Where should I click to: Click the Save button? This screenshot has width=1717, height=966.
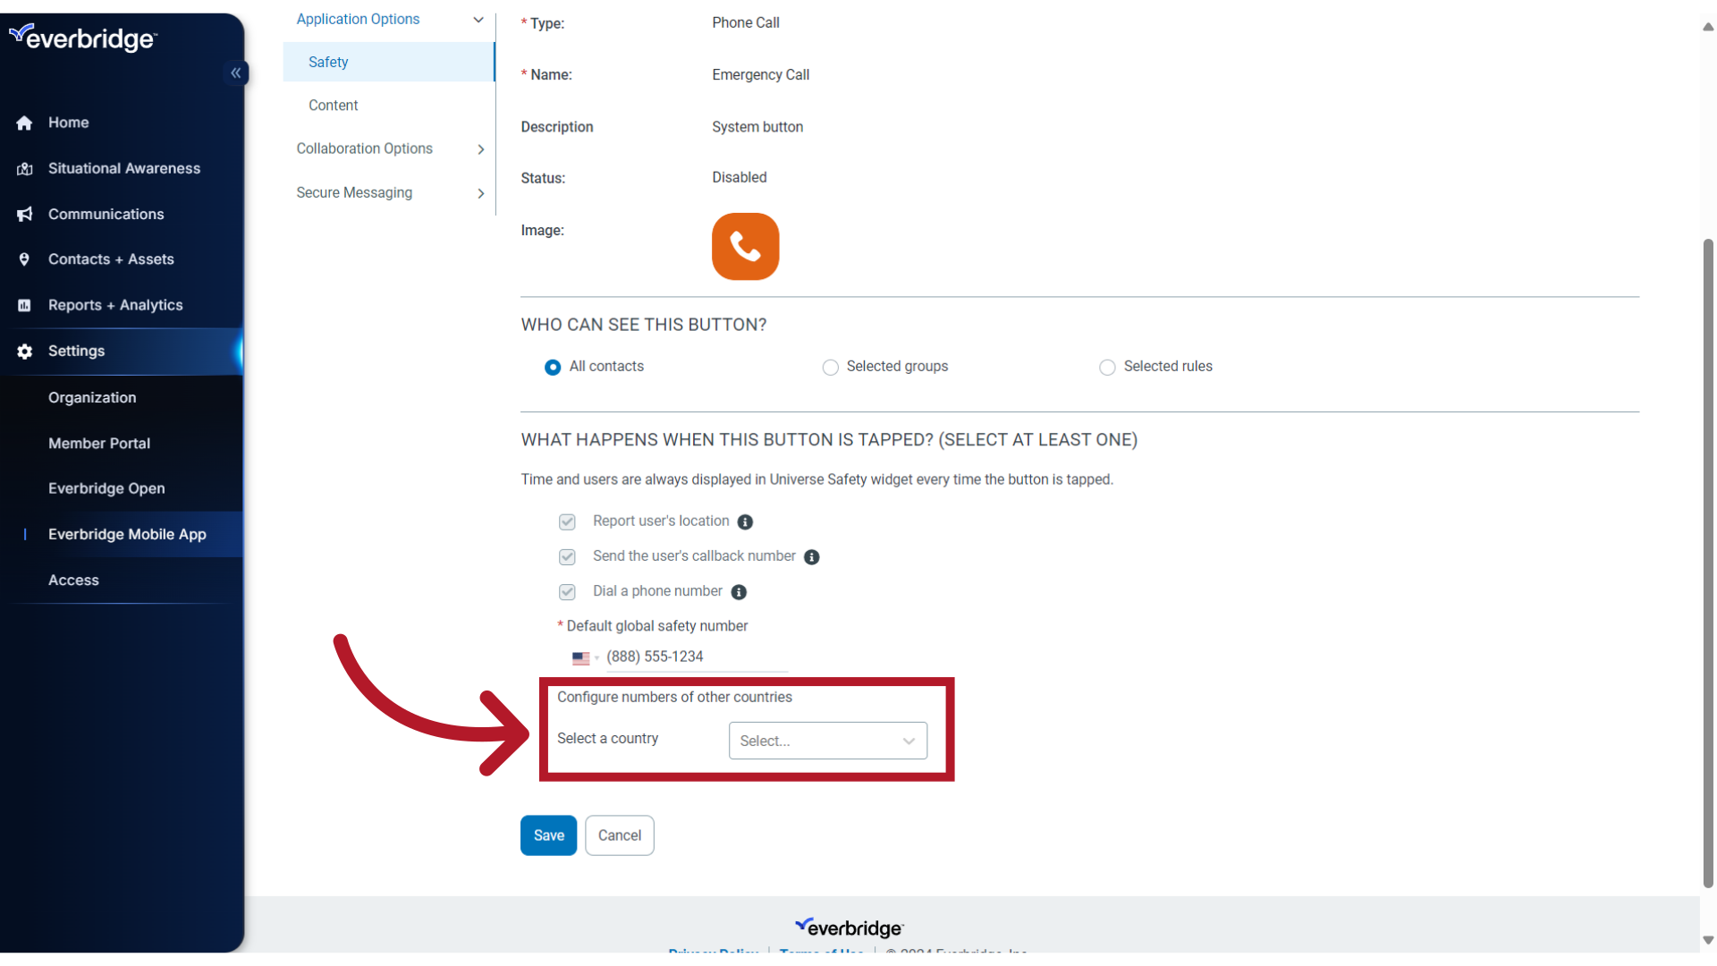click(548, 835)
